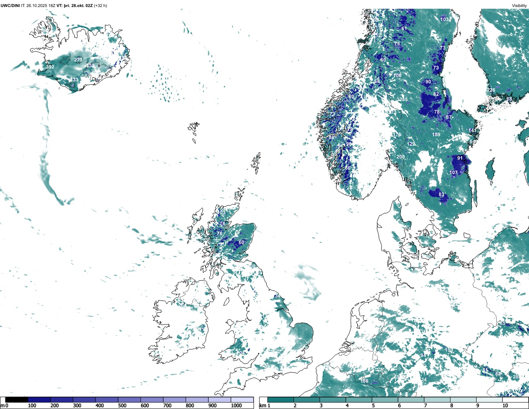The width and height of the screenshot is (529, 409).
Task: Click the "UWC/DINI" model name text
Action: tap(10, 6)
